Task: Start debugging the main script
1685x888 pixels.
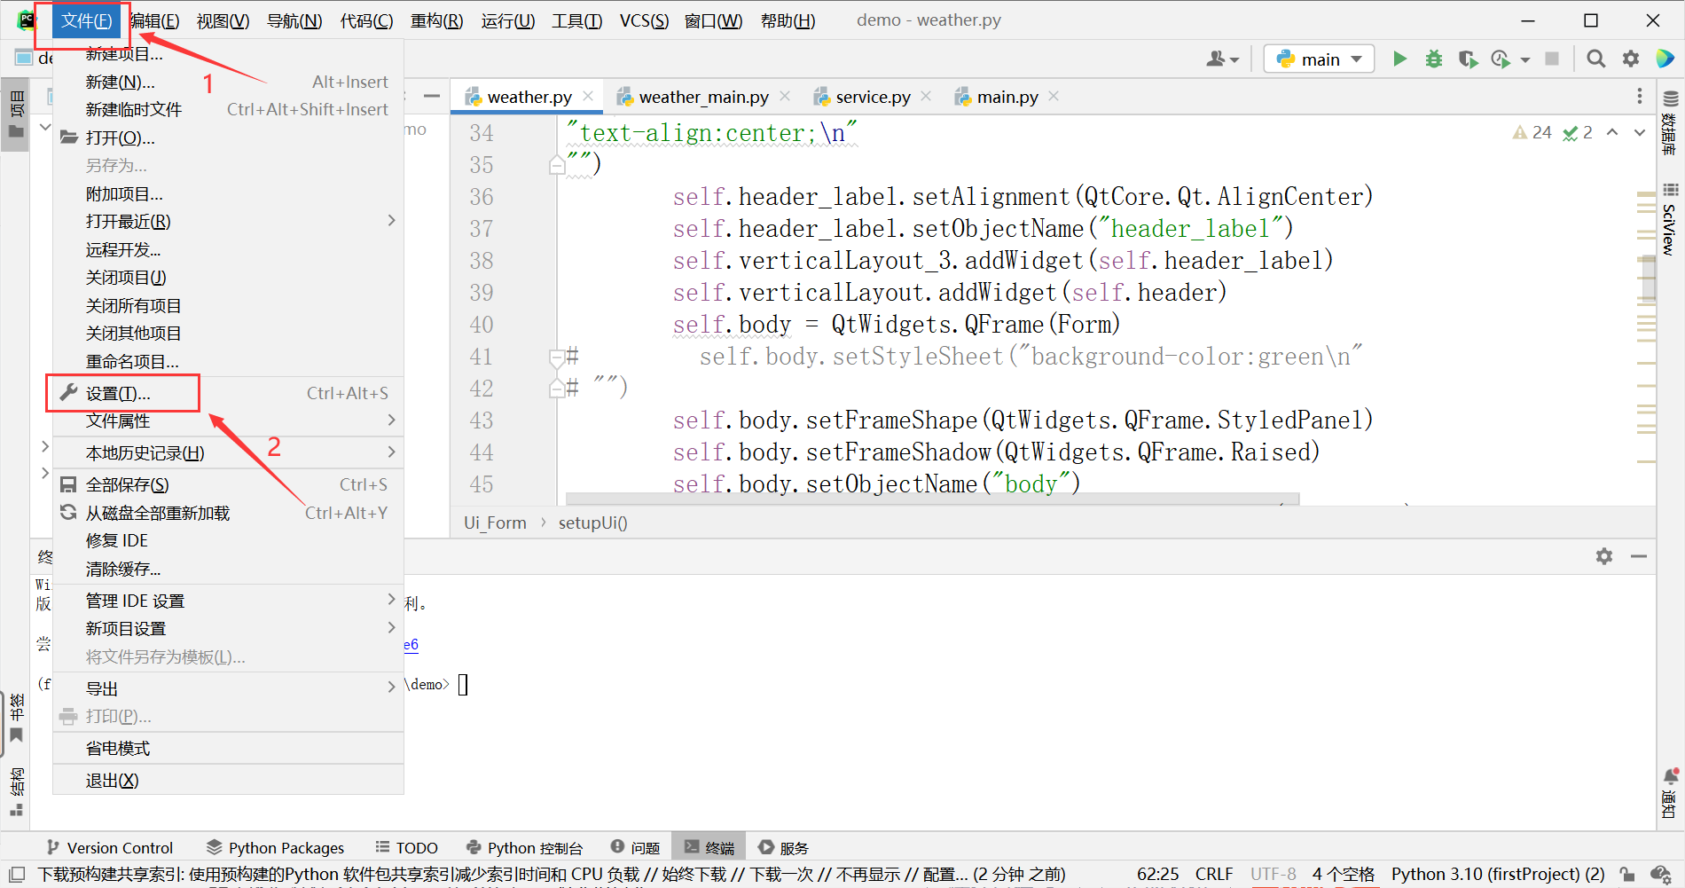Action: tap(1433, 59)
